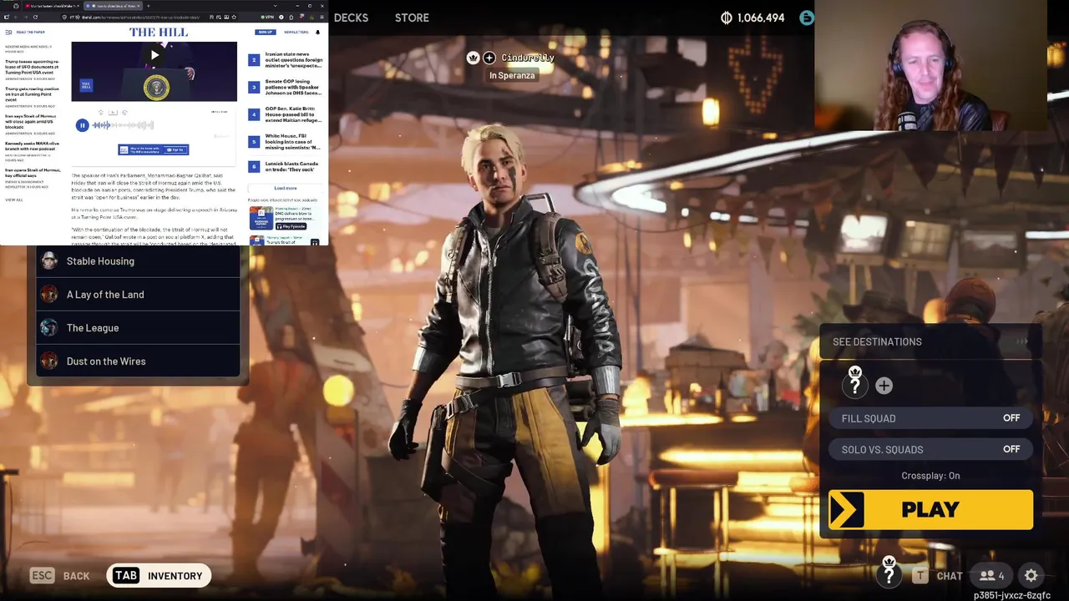Open the DECKS tab
This screenshot has height=601, width=1069.
point(351,18)
